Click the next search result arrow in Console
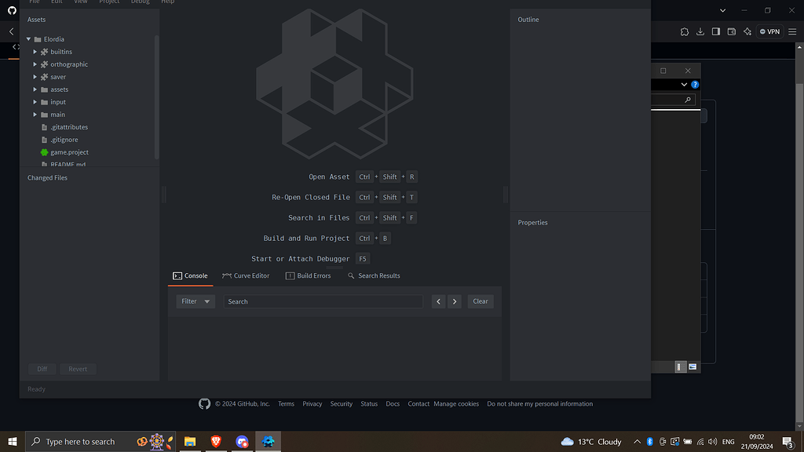The width and height of the screenshot is (804, 452). pyautogui.click(x=455, y=301)
